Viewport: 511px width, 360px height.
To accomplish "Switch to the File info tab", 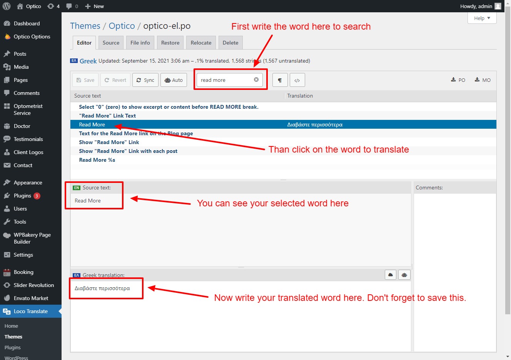I will 140,43.
